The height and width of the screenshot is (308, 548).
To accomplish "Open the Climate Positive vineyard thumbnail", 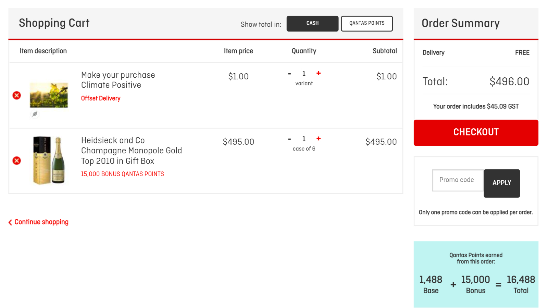I will (x=49, y=95).
